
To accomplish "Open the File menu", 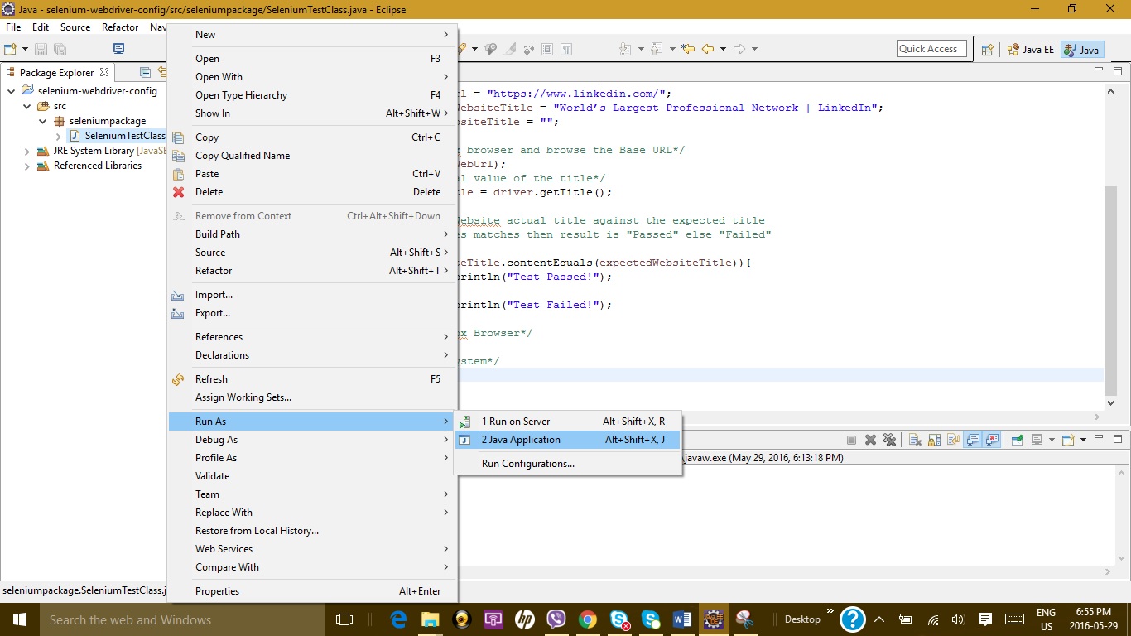I will coord(13,27).
